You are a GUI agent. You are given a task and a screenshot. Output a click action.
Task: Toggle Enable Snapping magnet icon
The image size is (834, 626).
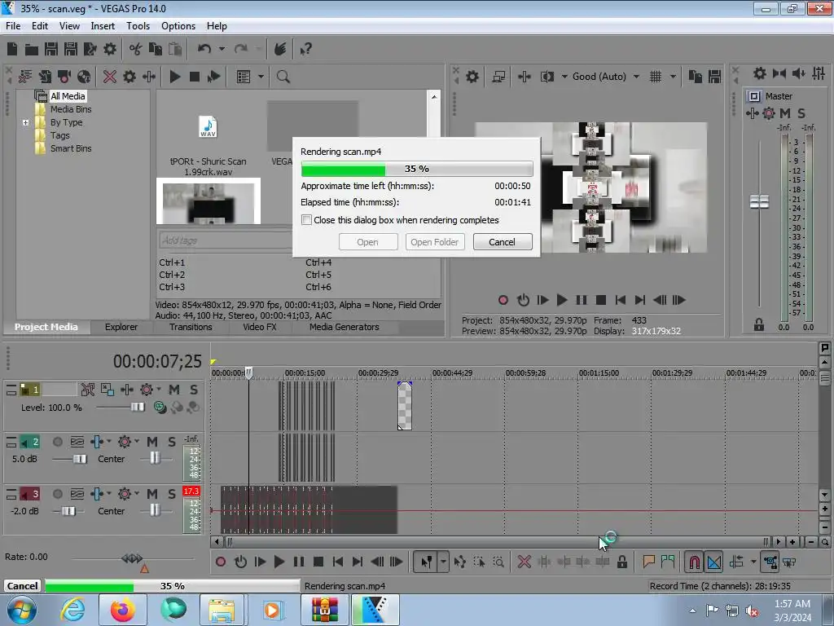point(694,562)
